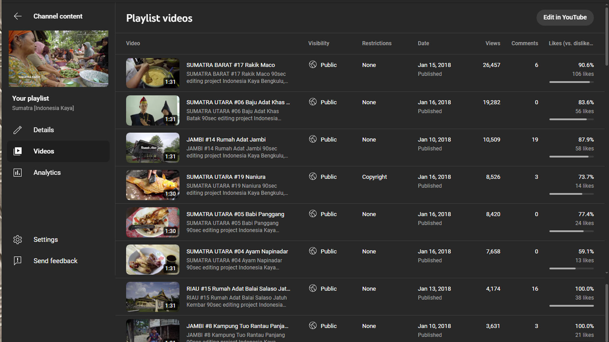Screen dimensions: 609x342
Task: Click the Videos playlist icon in sidebar
Action: pyautogui.click(x=18, y=151)
